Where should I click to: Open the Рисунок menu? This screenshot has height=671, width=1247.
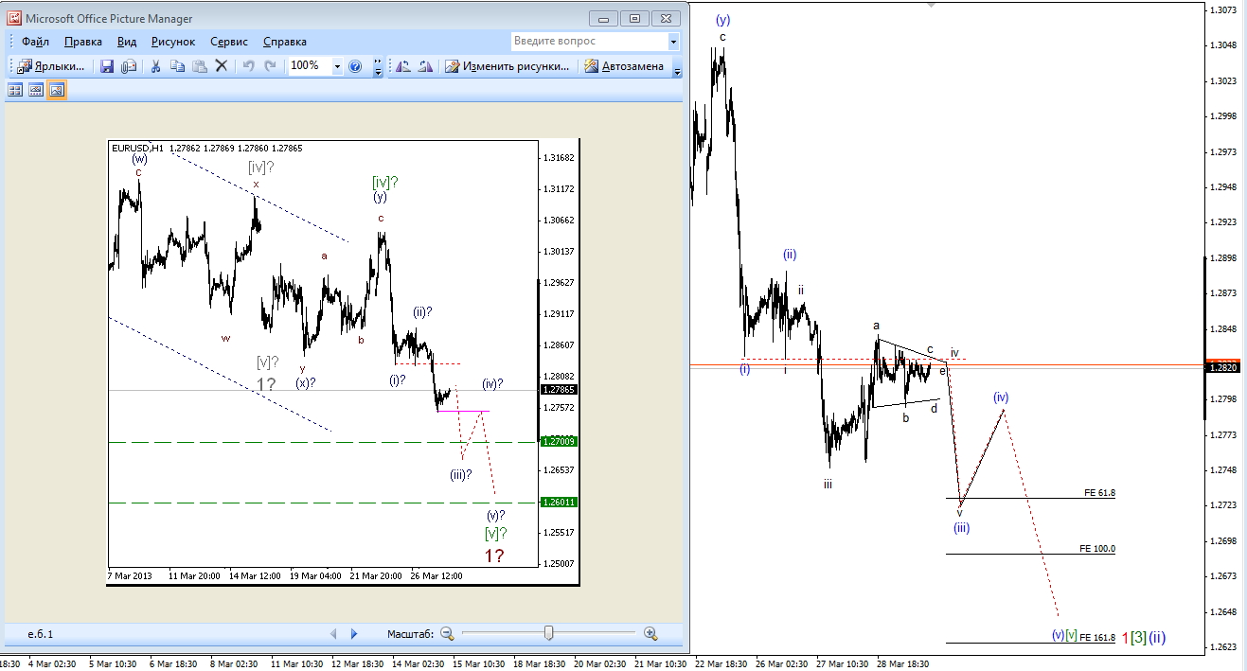click(173, 42)
